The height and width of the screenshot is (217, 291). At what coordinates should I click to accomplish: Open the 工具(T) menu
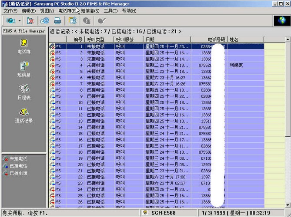110,11
